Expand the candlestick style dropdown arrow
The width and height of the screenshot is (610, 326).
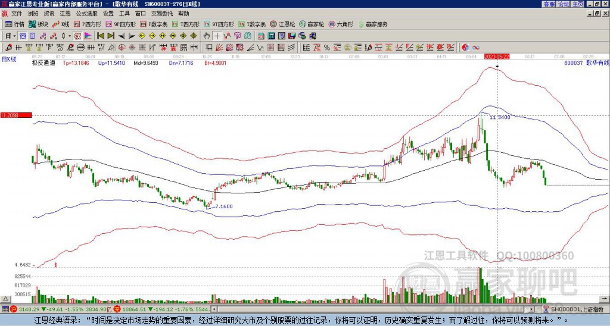pyautogui.click(x=70, y=36)
